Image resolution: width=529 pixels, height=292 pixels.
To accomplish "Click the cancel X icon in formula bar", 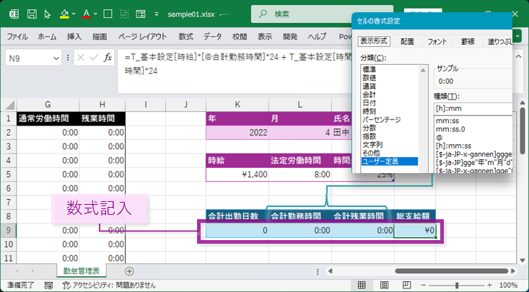I will pos(80,58).
